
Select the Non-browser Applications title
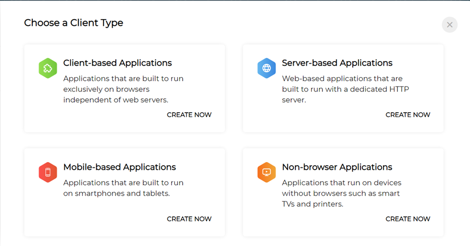point(337,167)
